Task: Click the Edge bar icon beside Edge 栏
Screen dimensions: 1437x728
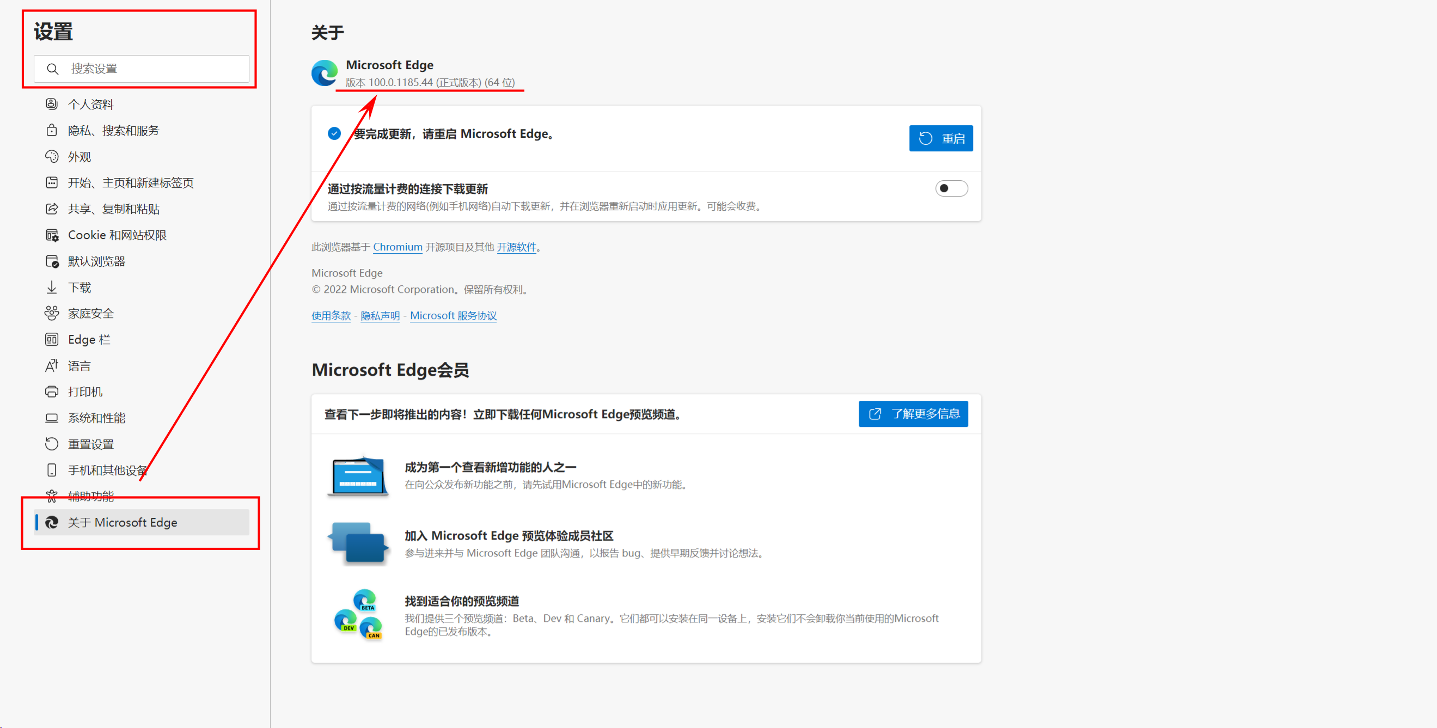Action: pos(51,339)
